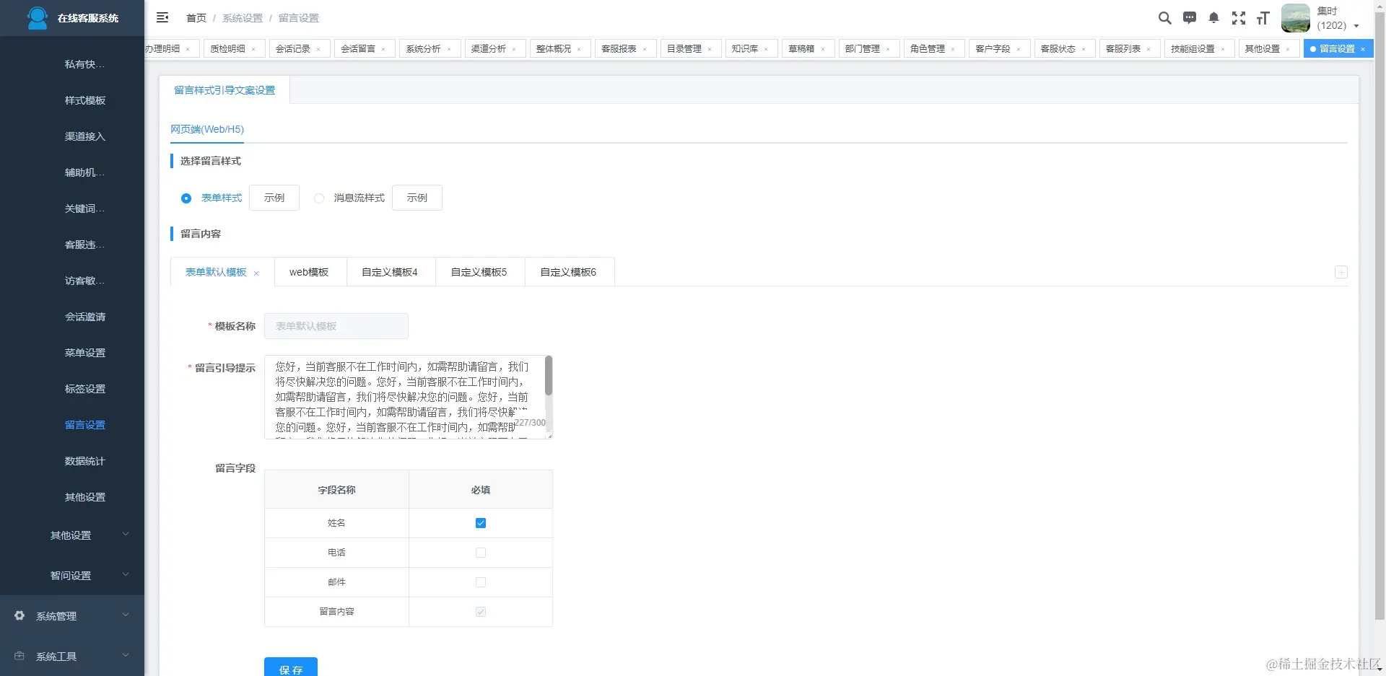
Task: Select the 留言样式引导文案设置 tab
Action: [x=225, y=90]
